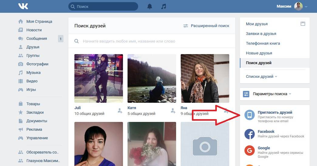Image resolution: width=317 pixels, height=166 pixels.
Task: Click the Максим profile avatar
Action: [298, 6]
